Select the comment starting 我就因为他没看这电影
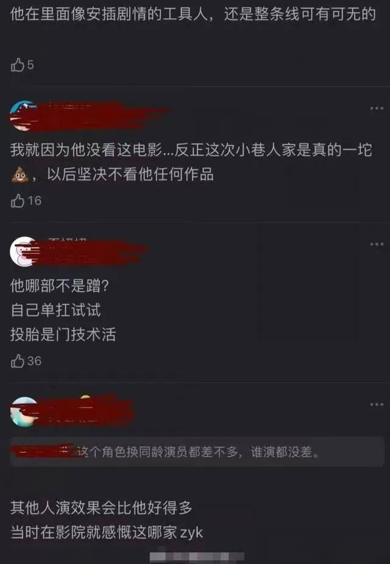This screenshot has width=390, height=564. pos(191,162)
